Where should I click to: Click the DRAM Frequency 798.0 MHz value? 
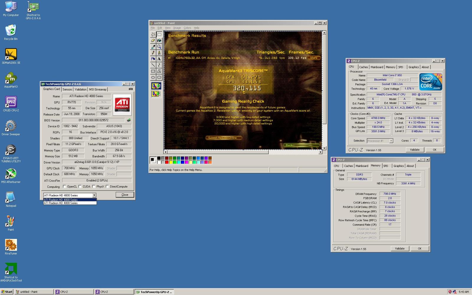click(390, 194)
